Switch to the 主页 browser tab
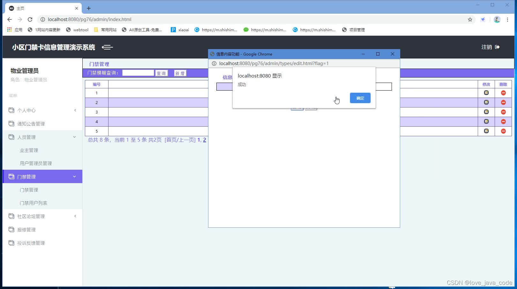This screenshot has height=289, width=517. tap(44, 8)
